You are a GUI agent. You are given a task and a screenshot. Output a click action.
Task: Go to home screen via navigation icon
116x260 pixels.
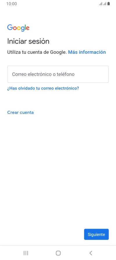coord(58,253)
